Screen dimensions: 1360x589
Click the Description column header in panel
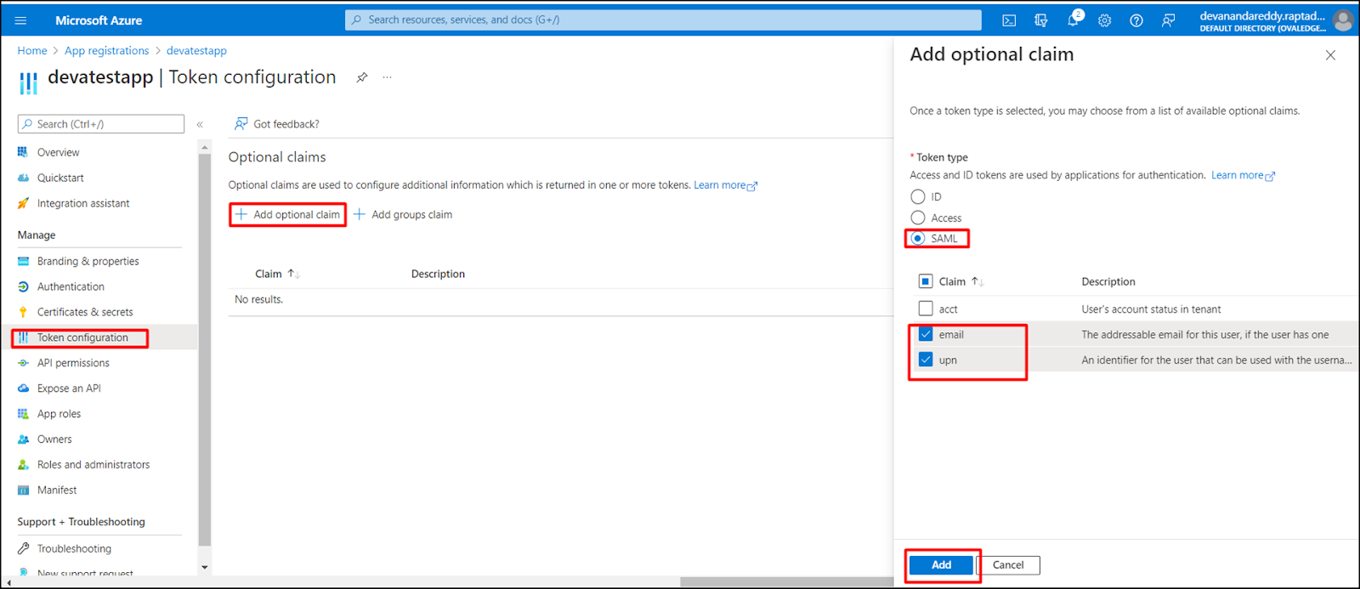click(1108, 281)
